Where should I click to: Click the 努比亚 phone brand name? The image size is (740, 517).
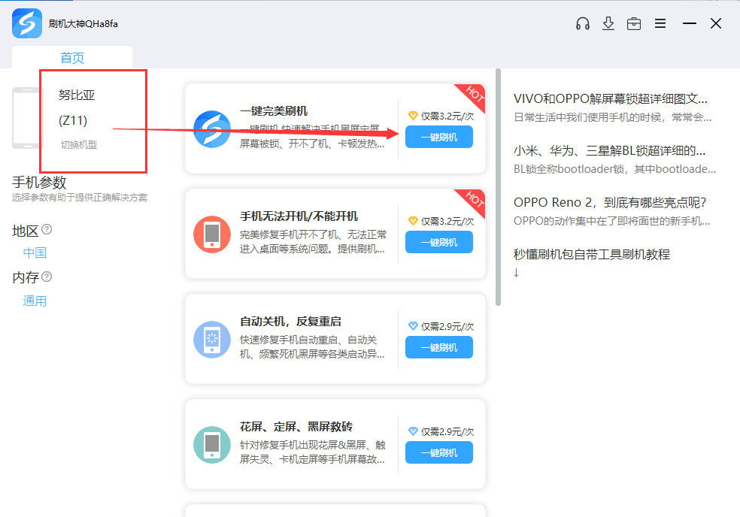(x=77, y=95)
